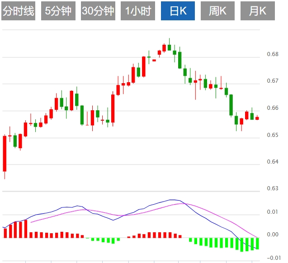
Task: Select the 30分钟 interval tab
Action: 98,11
